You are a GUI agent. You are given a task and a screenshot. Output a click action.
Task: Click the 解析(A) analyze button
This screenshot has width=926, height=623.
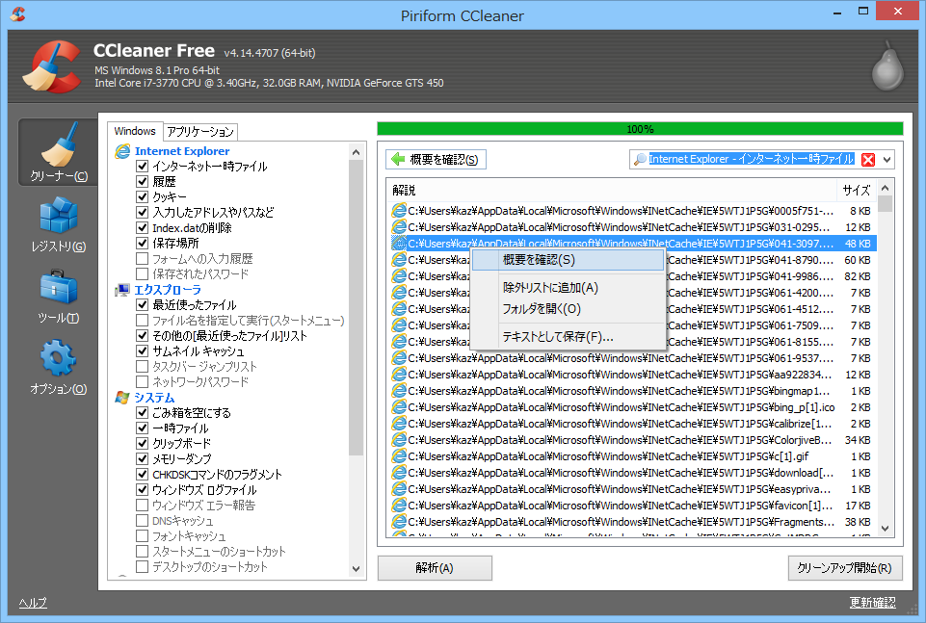coord(435,568)
